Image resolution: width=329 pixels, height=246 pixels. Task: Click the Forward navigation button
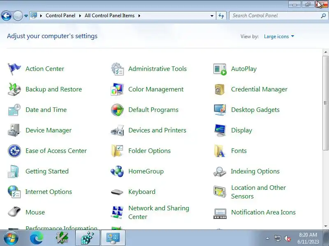pos(18,16)
